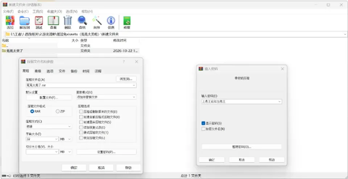Viewport: 348px width, 179px height.
Task: Open the Info (信息) toolbar icon
Action: (x=111, y=21)
